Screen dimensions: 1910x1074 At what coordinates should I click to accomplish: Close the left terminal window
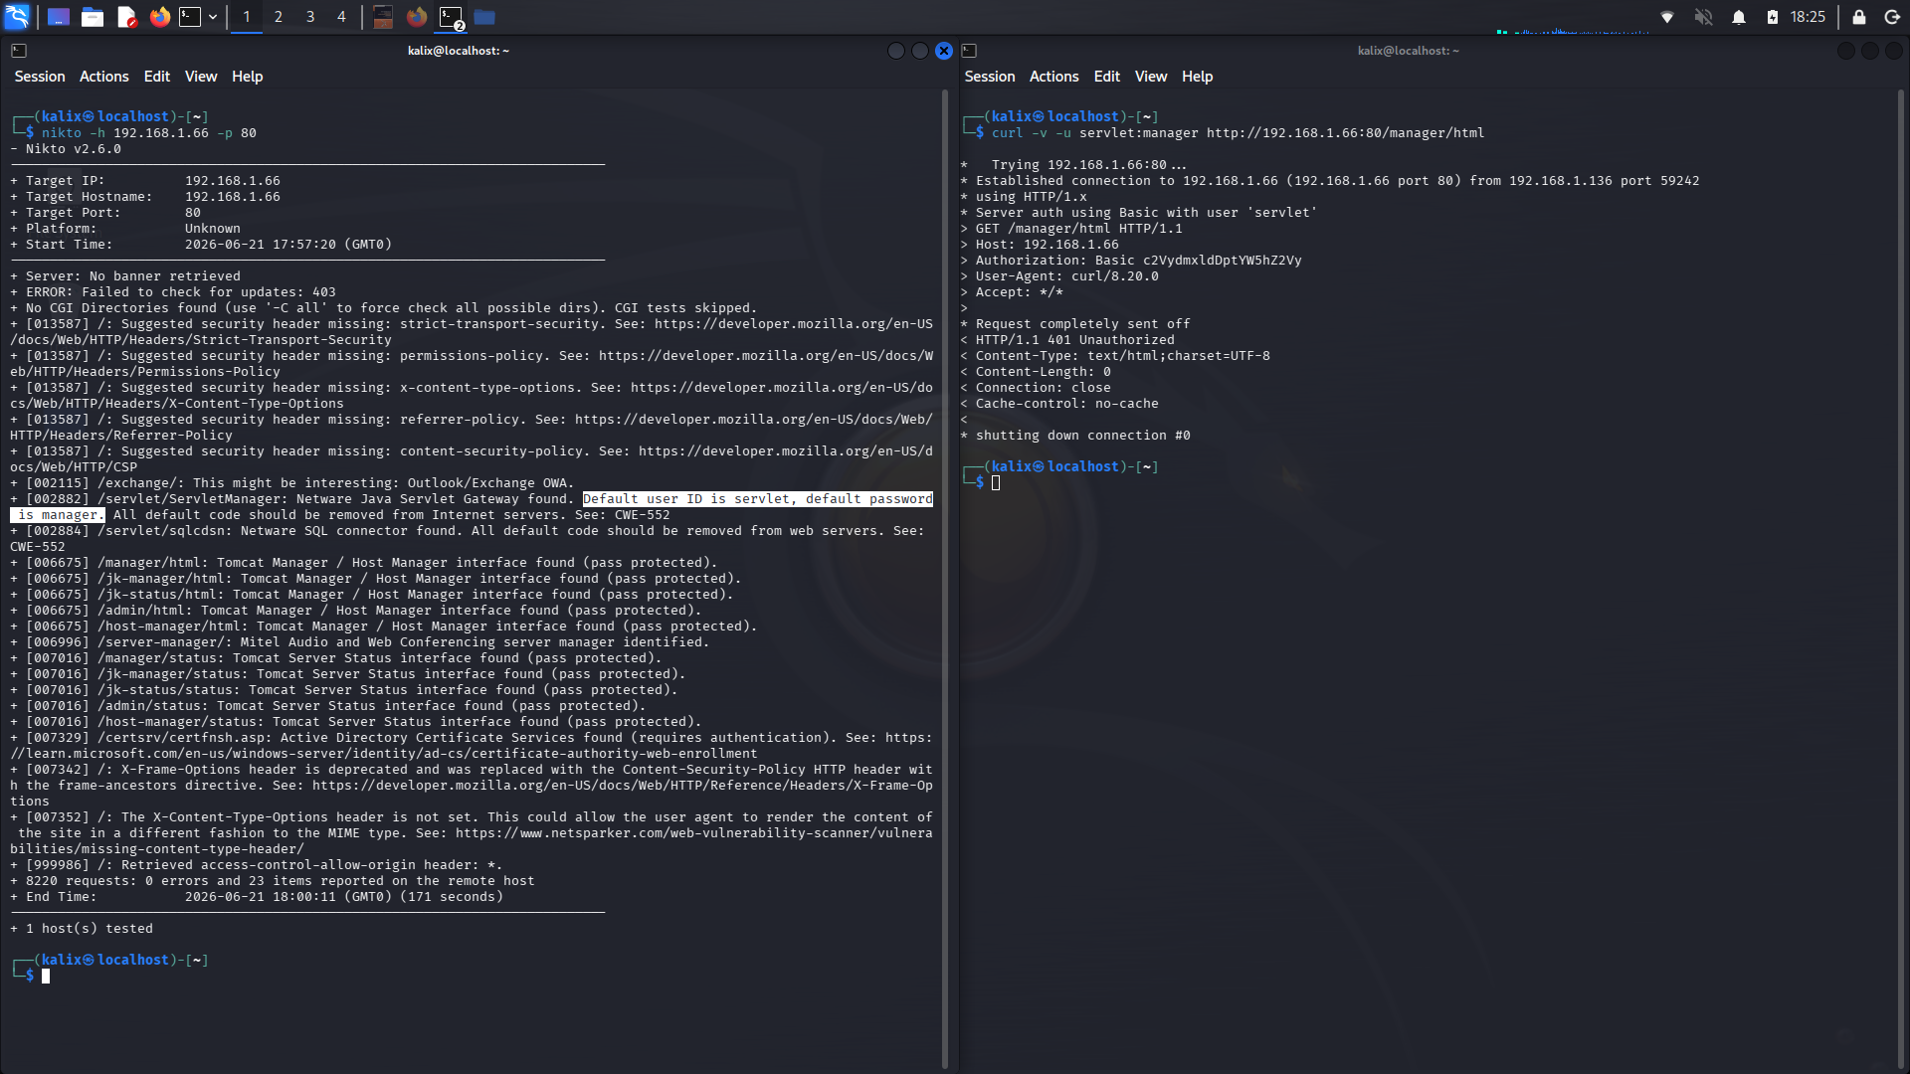pos(944,51)
